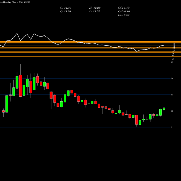
Task: Click the OL: 3.52 reading
Action: coord(124,15)
